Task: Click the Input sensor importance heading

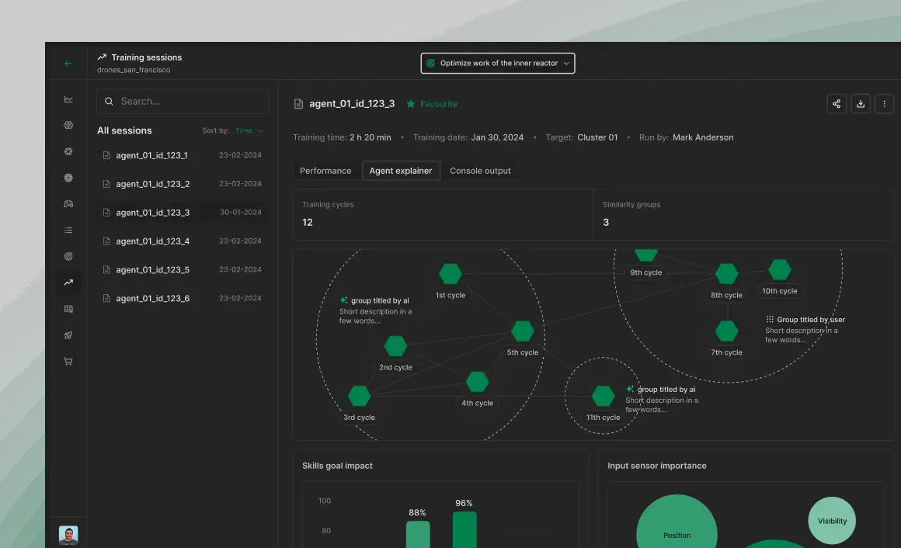Action: click(657, 466)
